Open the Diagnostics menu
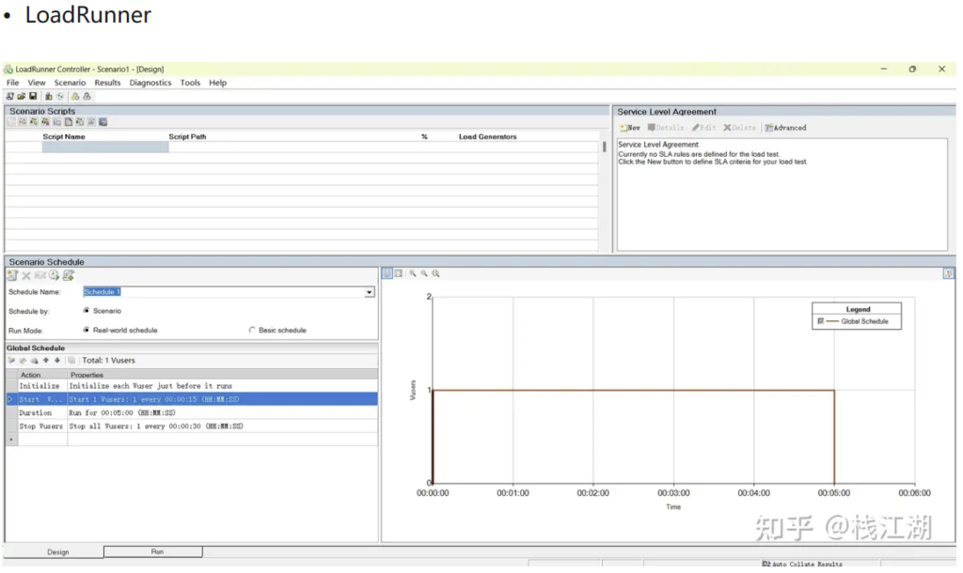 coord(150,83)
